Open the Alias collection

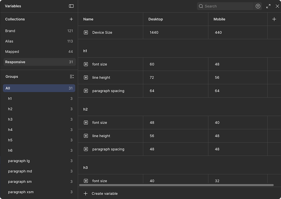[39, 41]
